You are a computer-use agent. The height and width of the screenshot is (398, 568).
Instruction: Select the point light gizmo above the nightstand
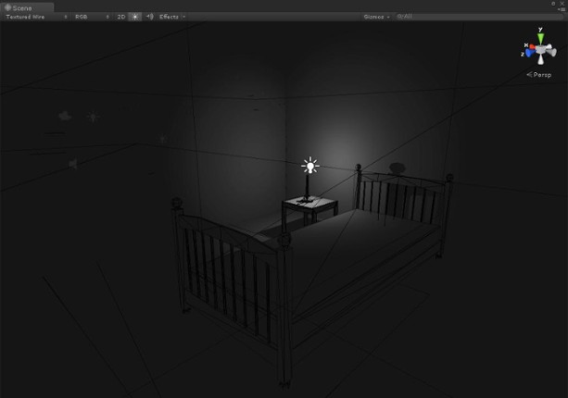[309, 166]
